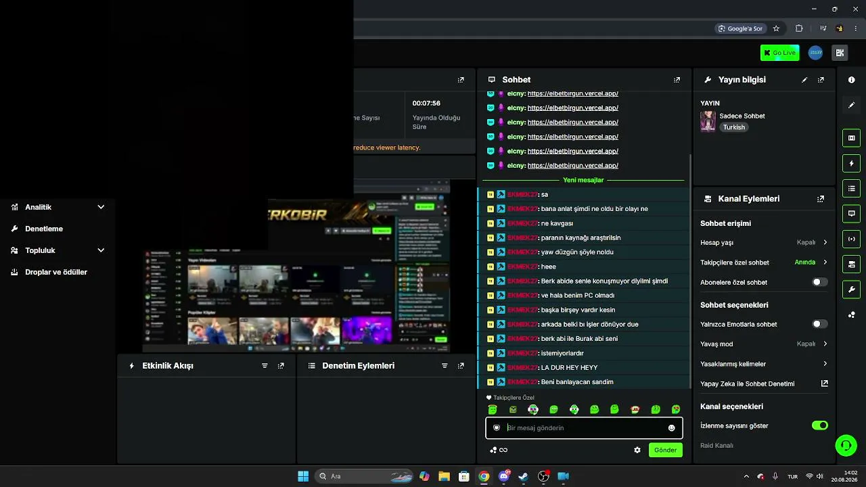Pop out the Sohbet chat panel

pyautogui.click(x=677, y=80)
